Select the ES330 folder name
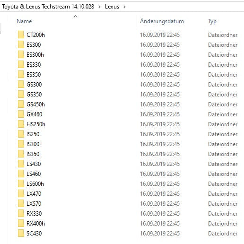 34,65
